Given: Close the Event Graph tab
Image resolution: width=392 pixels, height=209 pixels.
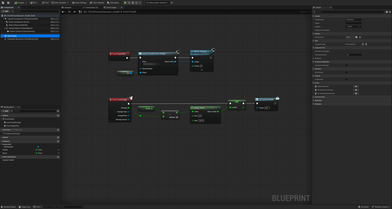Looking at the screenshot, I should (121, 8).
